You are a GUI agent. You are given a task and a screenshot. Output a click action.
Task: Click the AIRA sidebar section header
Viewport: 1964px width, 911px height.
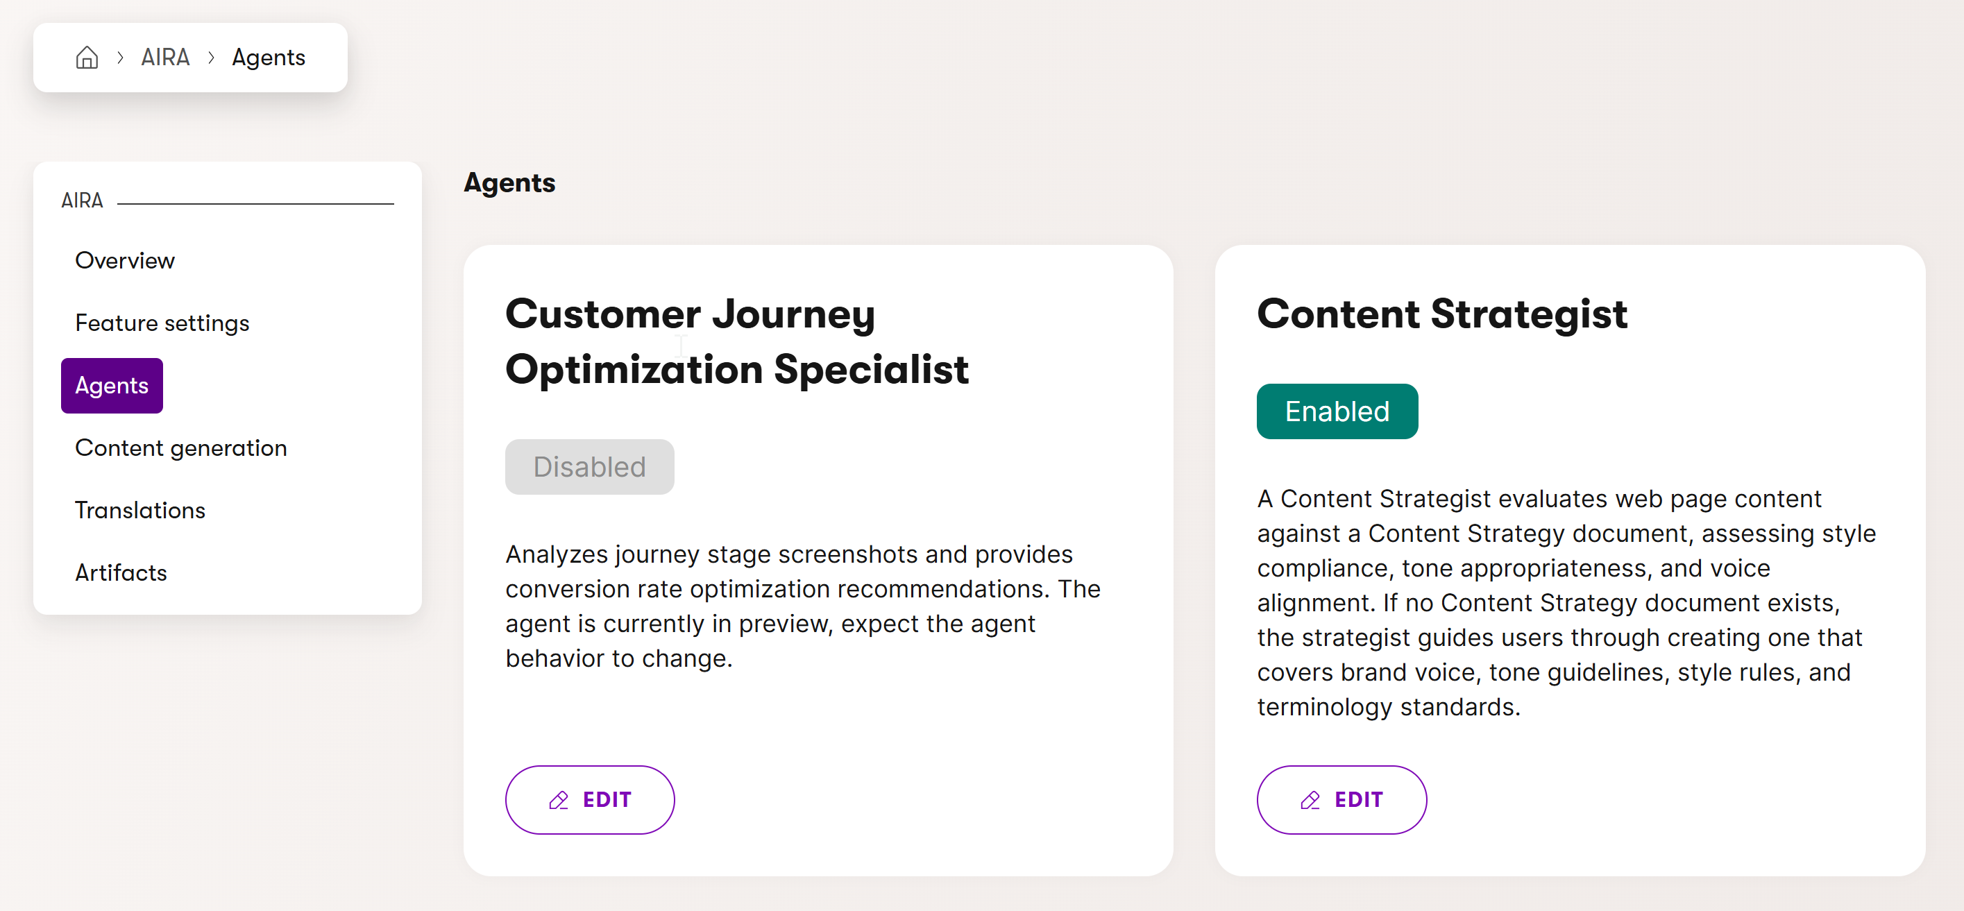(x=83, y=201)
